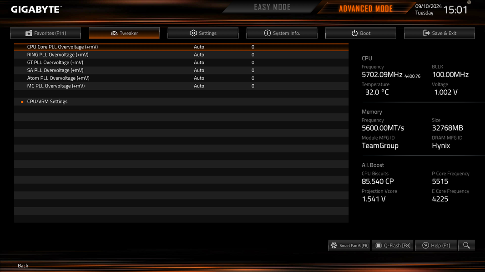Click the small gear icon above the clock

pos(469,2)
